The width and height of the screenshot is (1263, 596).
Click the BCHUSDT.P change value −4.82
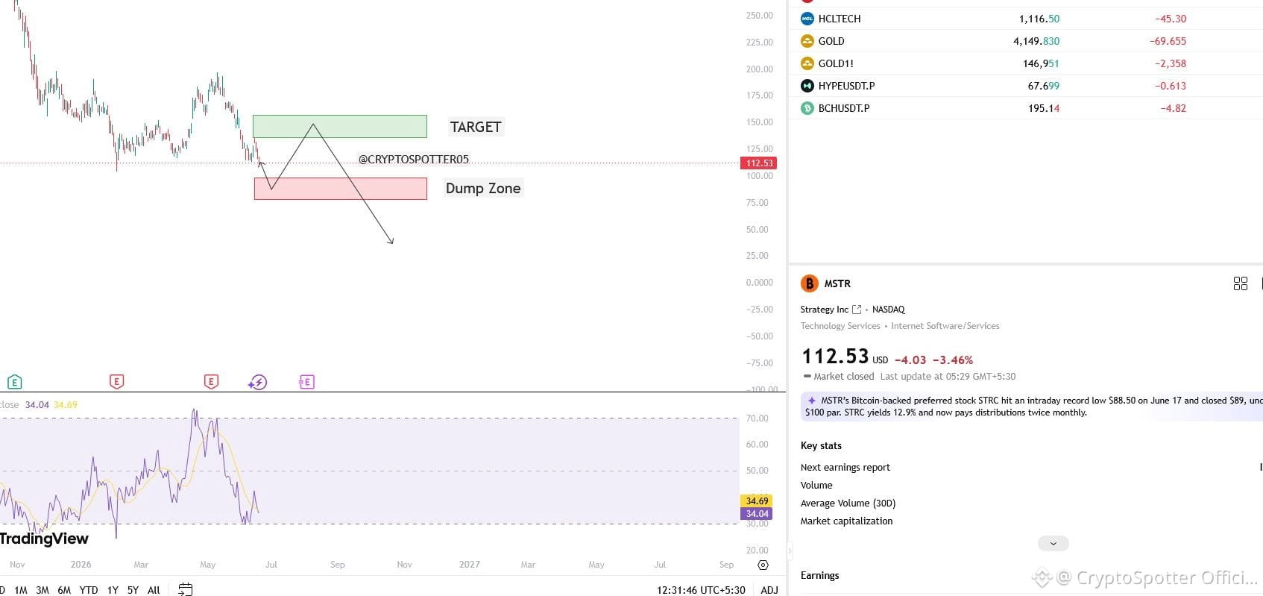coord(1174,108)
